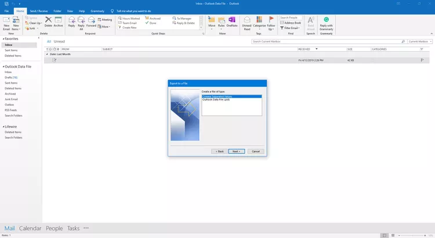435x238 pixels.
Task: Switch to Normal view in status bar
Action: 384,235
